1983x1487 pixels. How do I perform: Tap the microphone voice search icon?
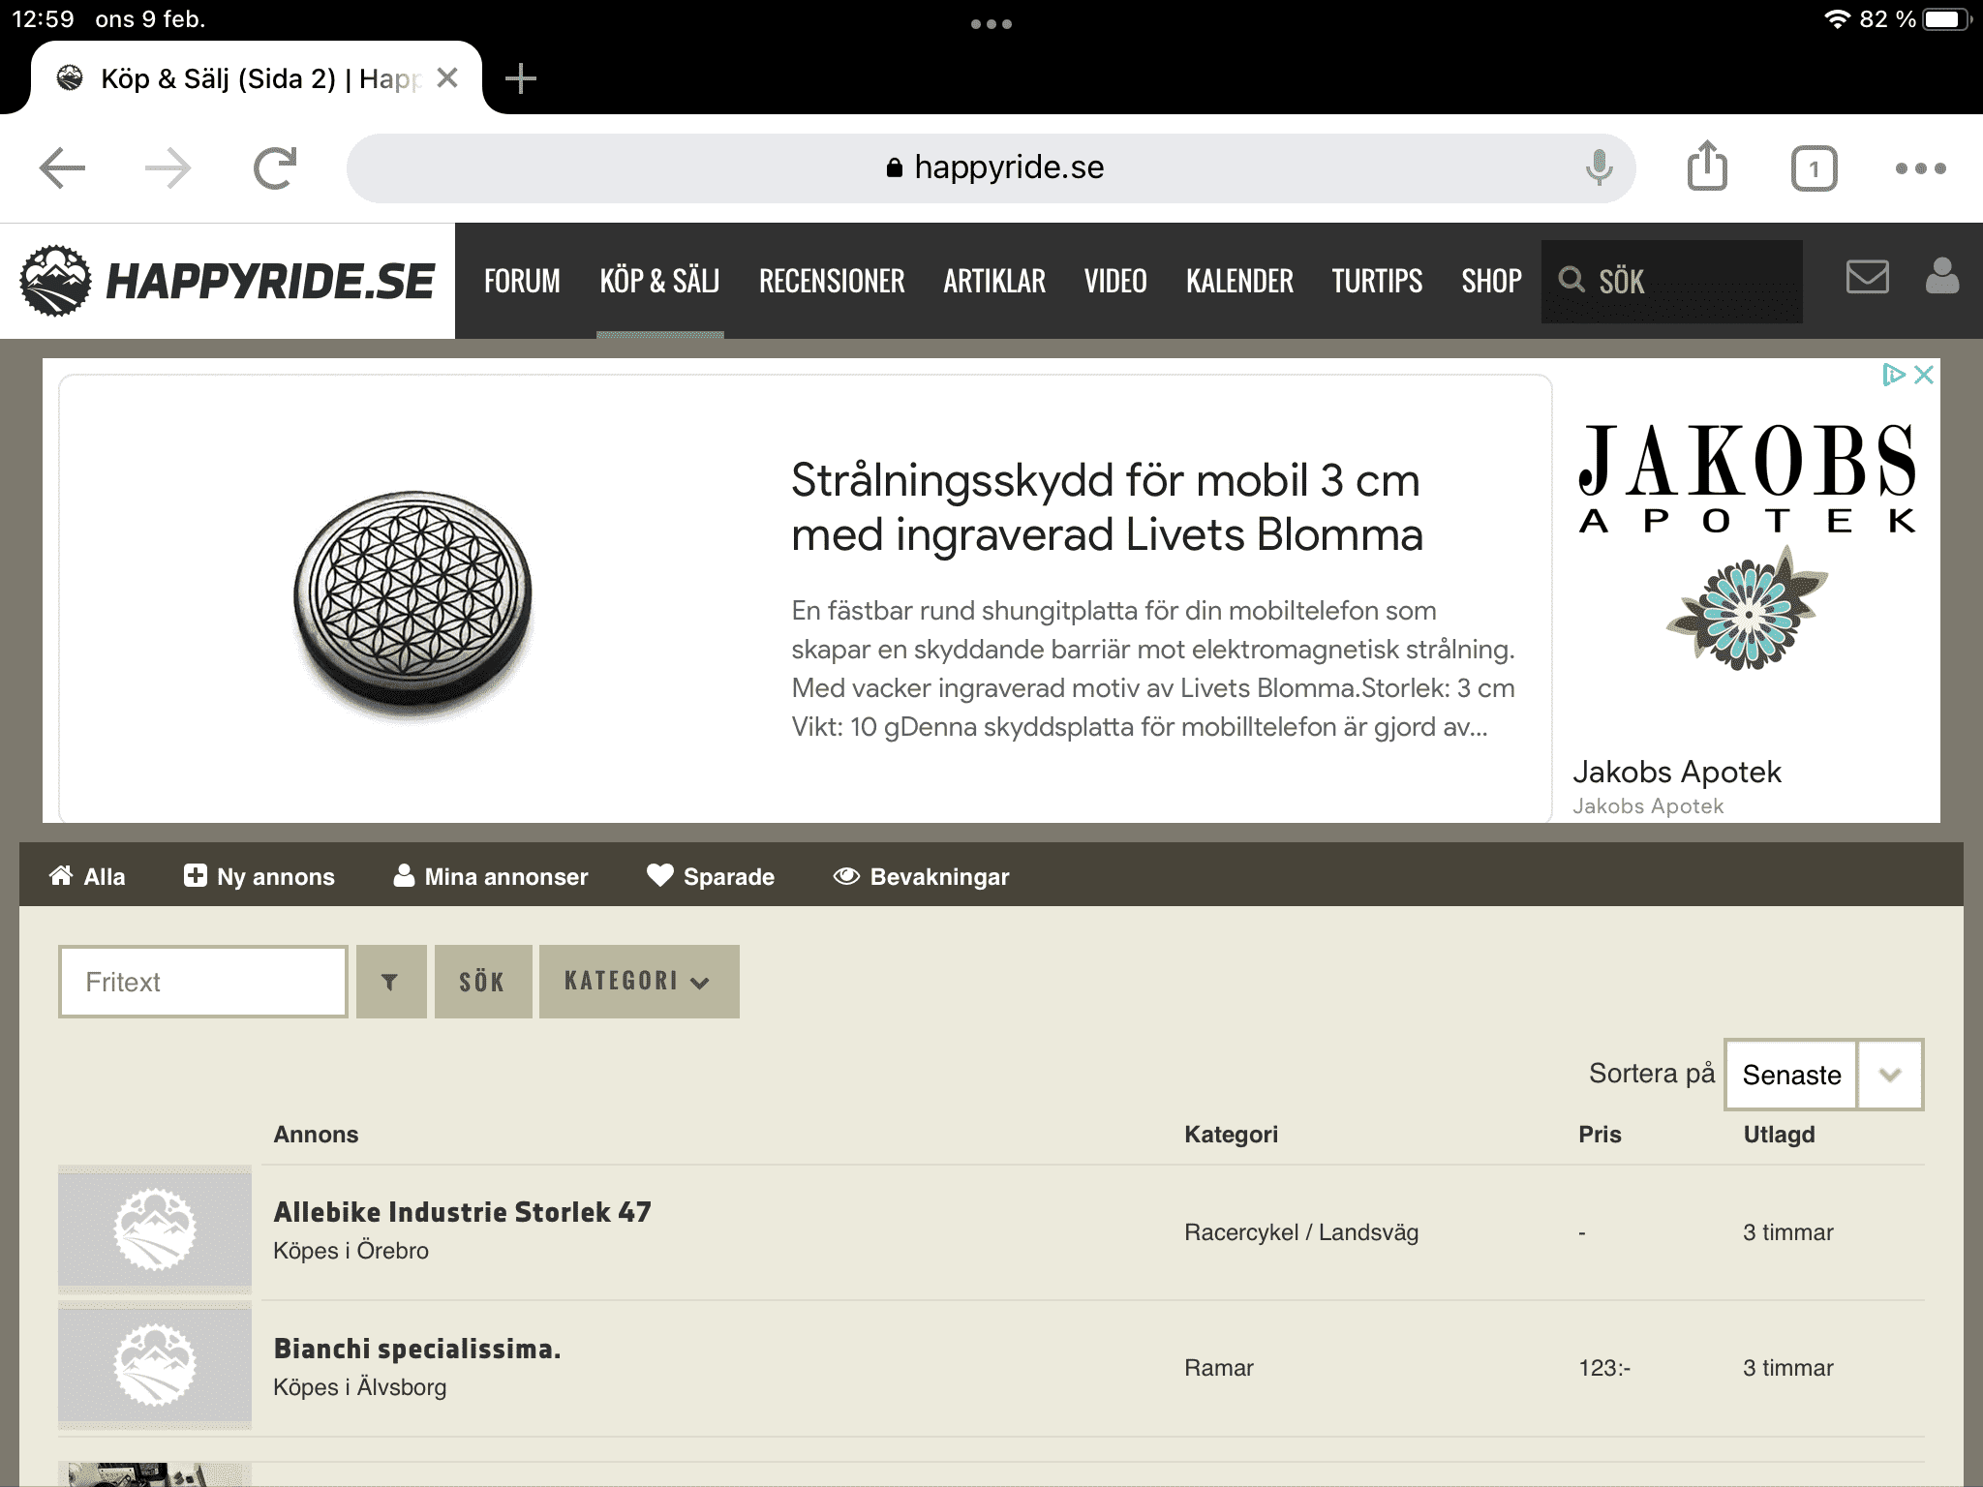tap(1599, 167)
